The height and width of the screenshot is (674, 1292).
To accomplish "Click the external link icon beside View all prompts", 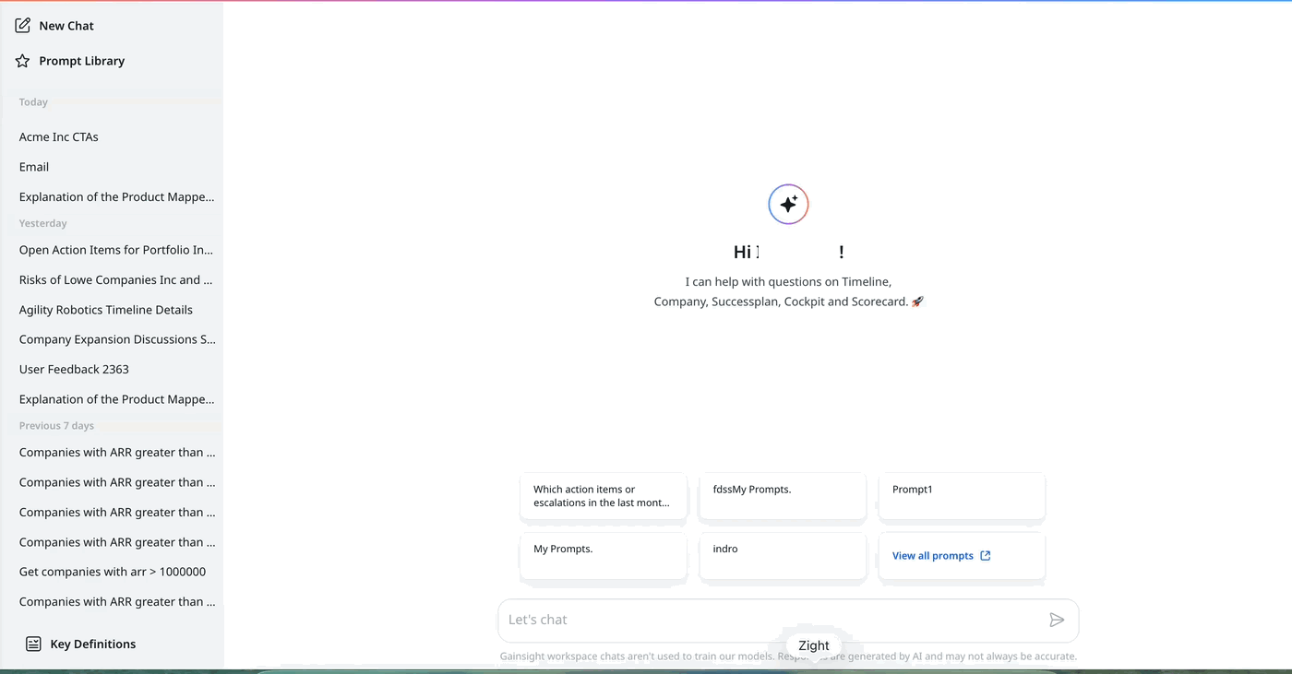I will coord(986,555).
